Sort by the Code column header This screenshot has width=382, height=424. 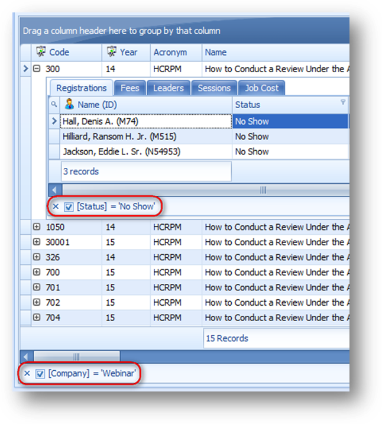pyautogui.click(x=66, y=52)
